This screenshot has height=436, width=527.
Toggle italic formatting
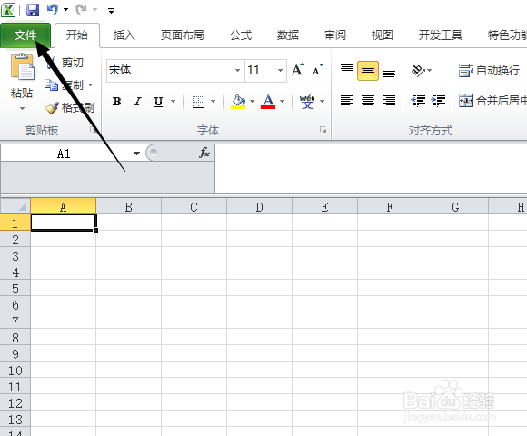click(x=137, y=102)
